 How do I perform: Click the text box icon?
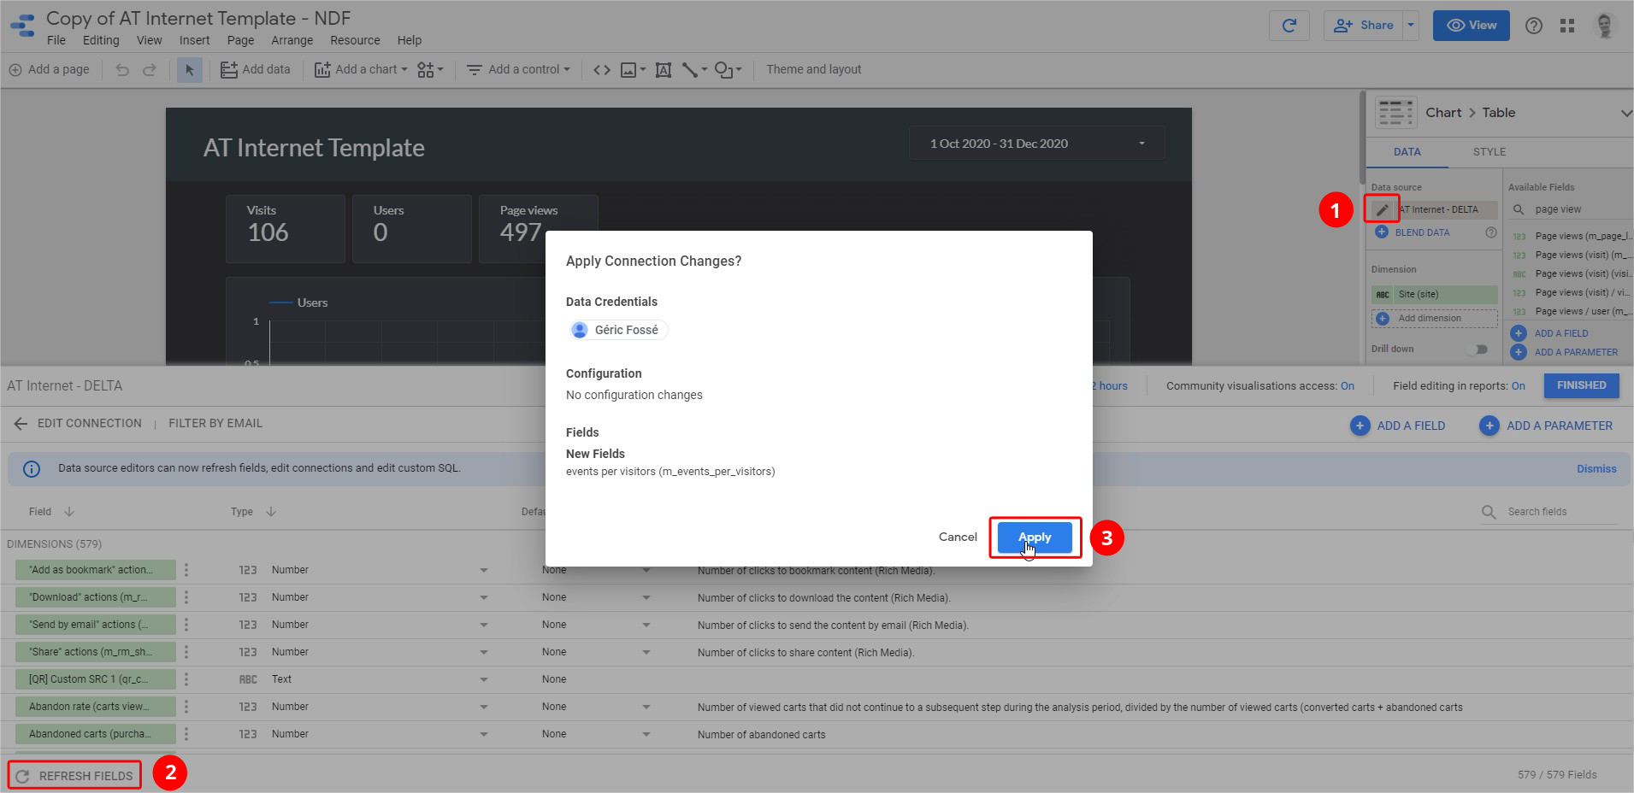(x=663, y=69)
